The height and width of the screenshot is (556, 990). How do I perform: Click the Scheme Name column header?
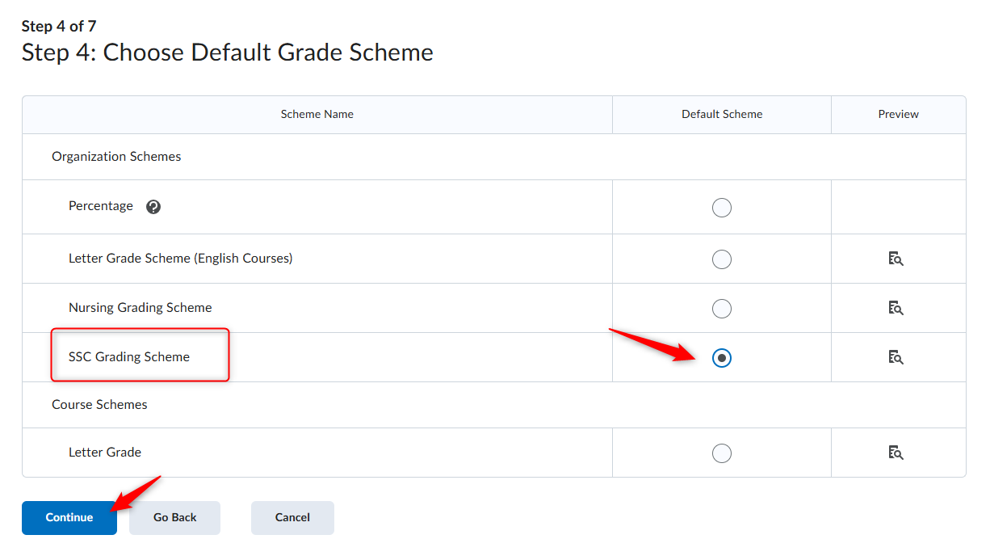(x=317, y=115)
